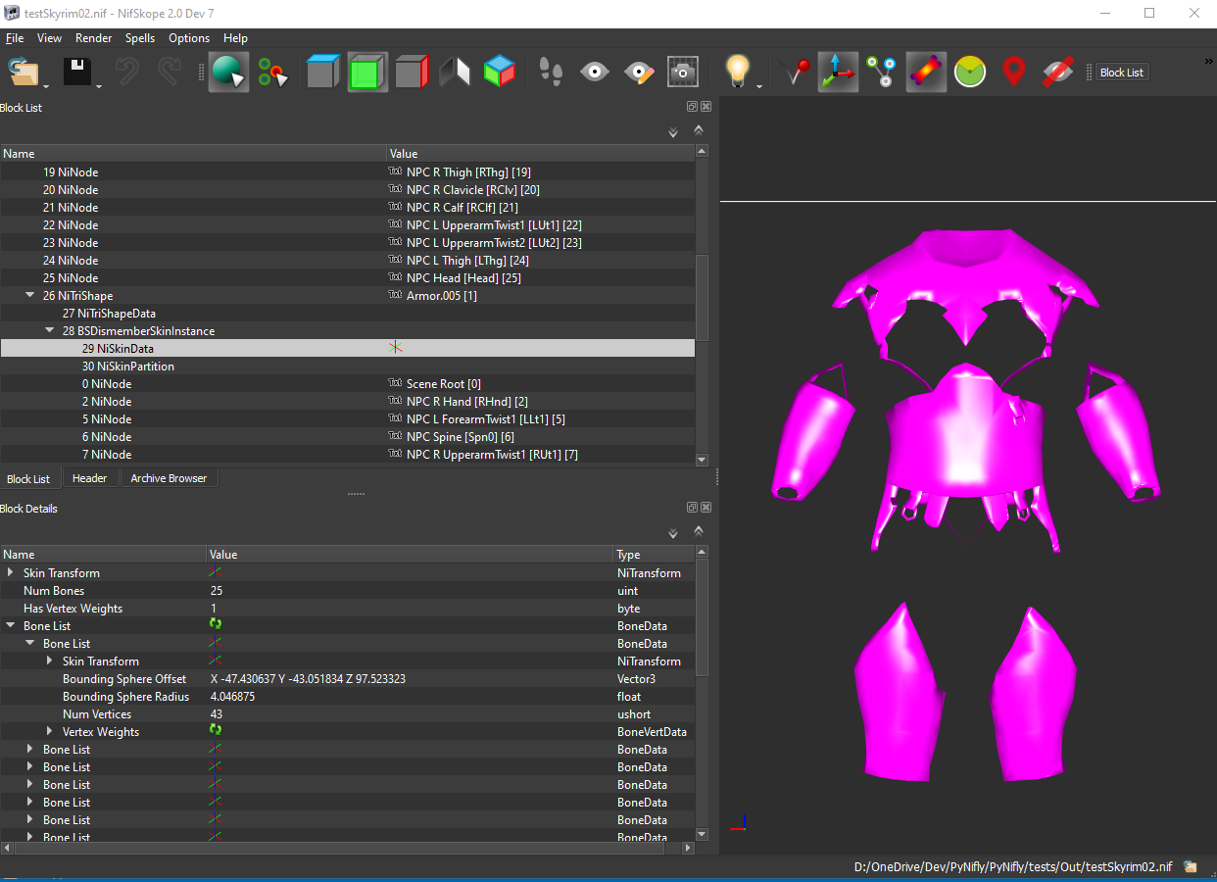Collapse the 26 NiTriShape tree node
The image size is (1217, 882).
click(29, 296)
